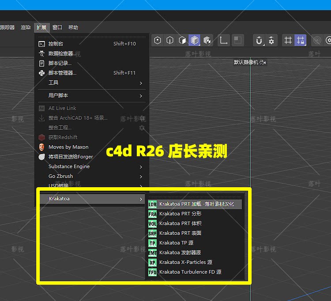
Task: Click the AE Live Link entry
Action: 92,108
